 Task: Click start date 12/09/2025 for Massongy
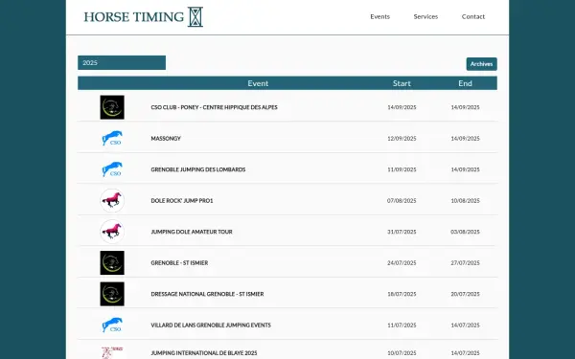402,139
